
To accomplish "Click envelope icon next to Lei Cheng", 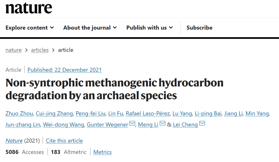I will pyautogui.click(x=202, y=124).
